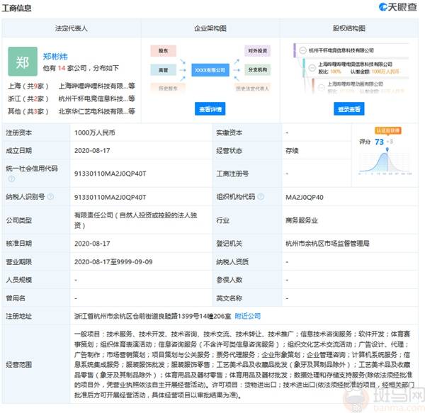Collapse the 上海哔哩哔哩电竞信息科技有限公司 node
The width and height of the screenshot is (425, 413).
(312, 68)
